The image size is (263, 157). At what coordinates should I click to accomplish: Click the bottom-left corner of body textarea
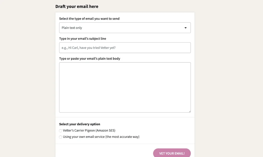tap(61, 111)
